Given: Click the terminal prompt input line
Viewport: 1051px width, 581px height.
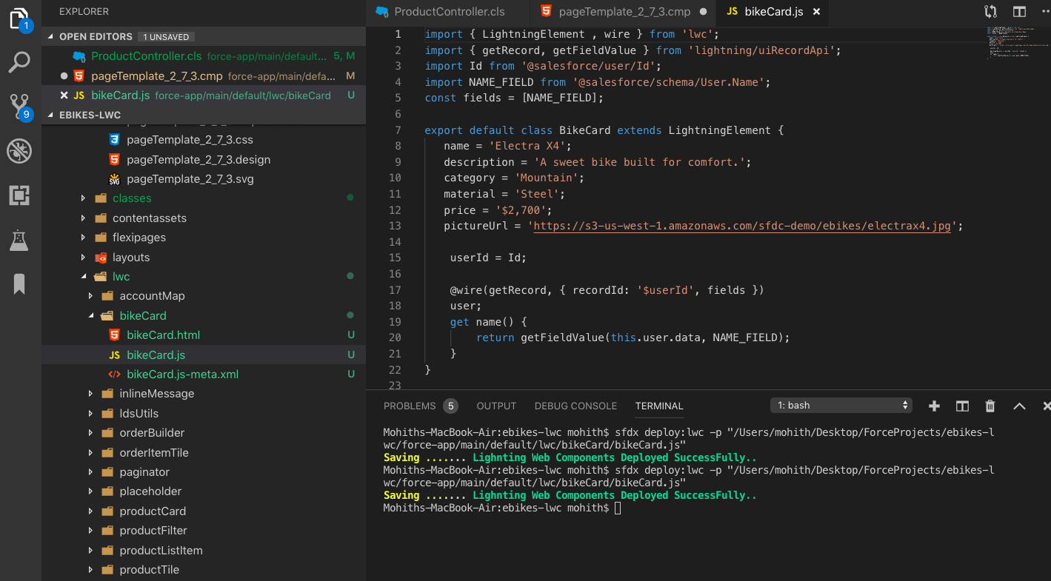Looking at the screenshot, I should click(618, 508).
